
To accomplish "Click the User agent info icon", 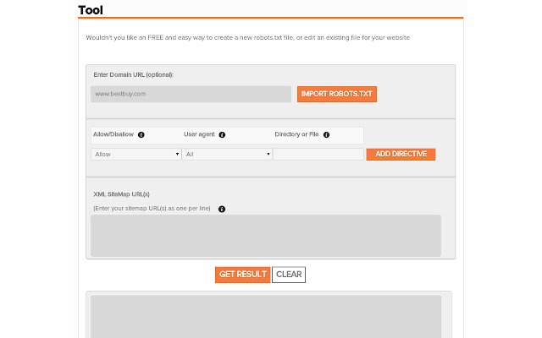I will (222, 135).
